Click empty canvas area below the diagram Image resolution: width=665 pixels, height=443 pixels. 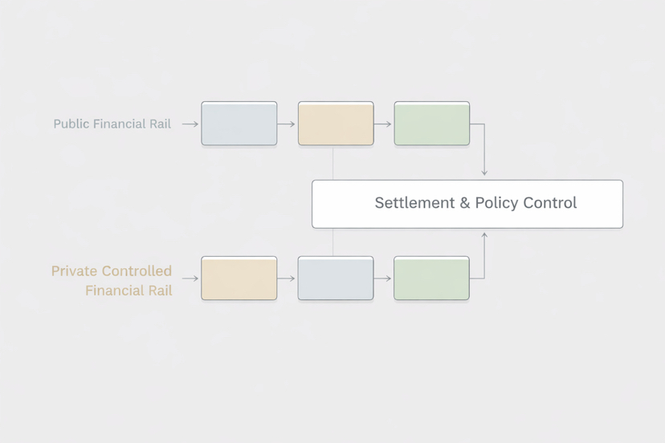click(x=332, y=377)
